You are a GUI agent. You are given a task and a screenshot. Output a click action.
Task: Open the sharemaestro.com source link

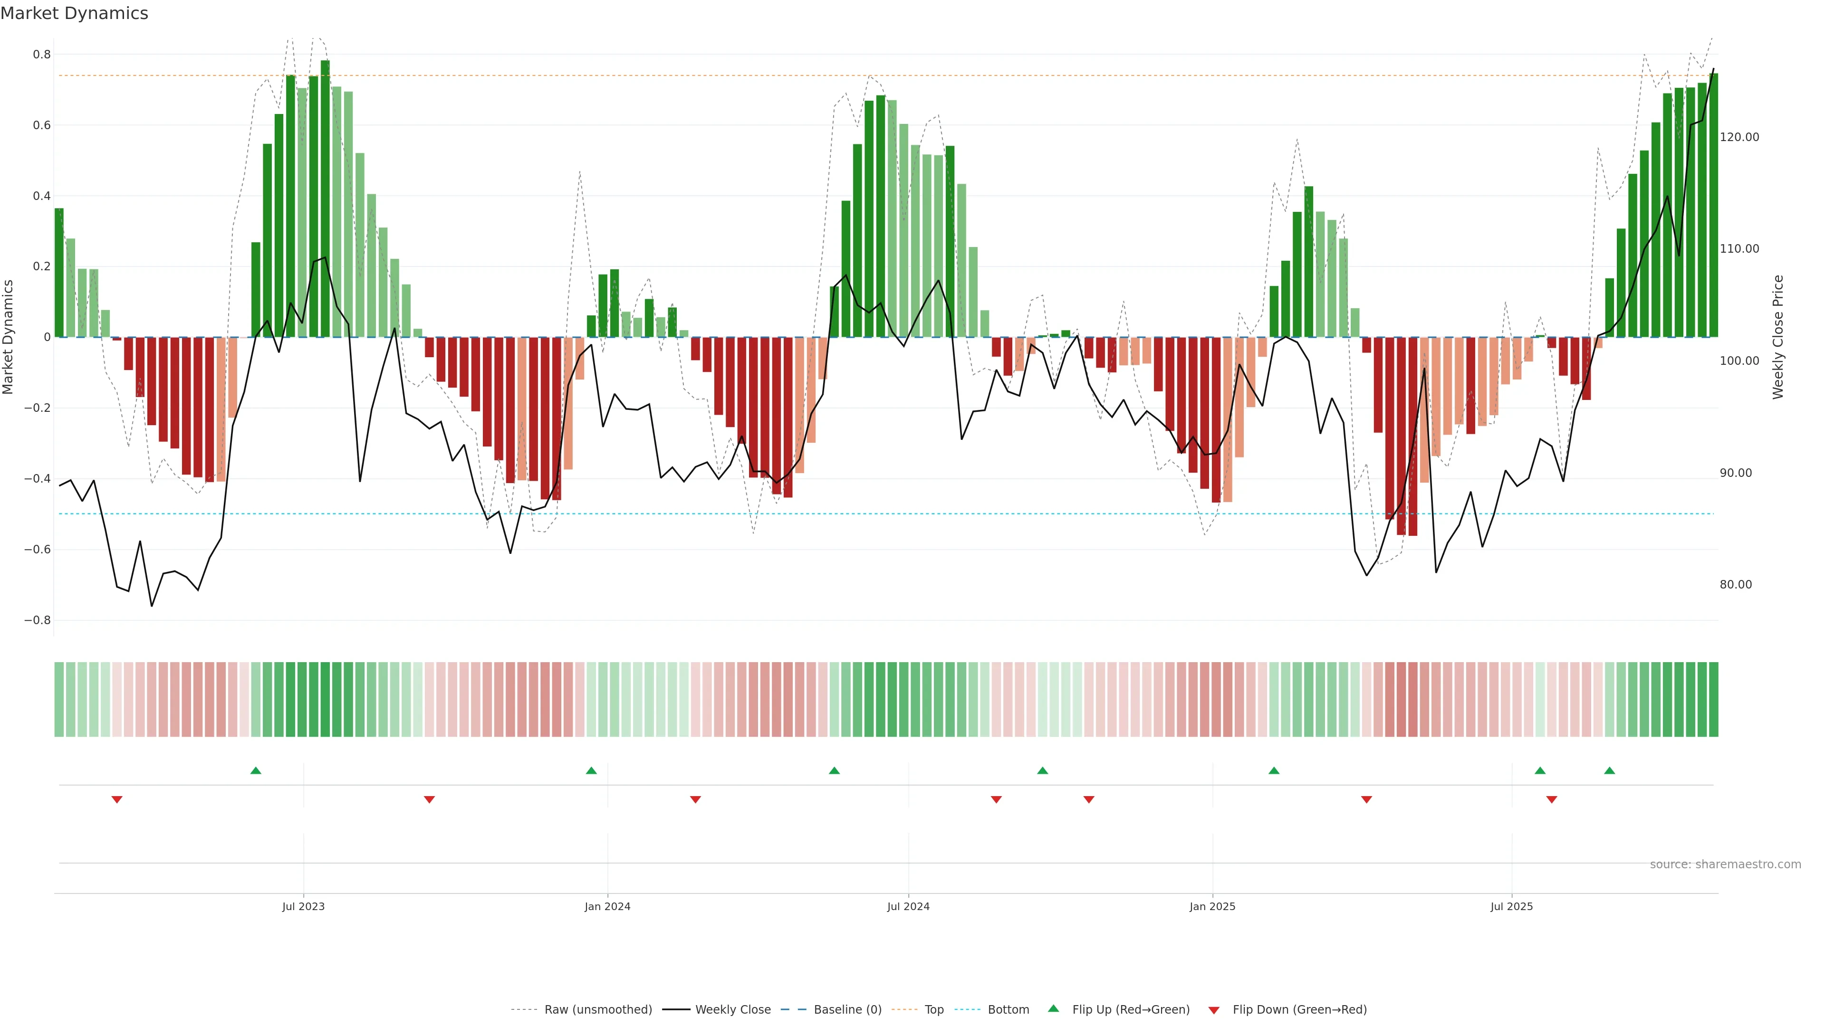click(x=1725, y=864)
